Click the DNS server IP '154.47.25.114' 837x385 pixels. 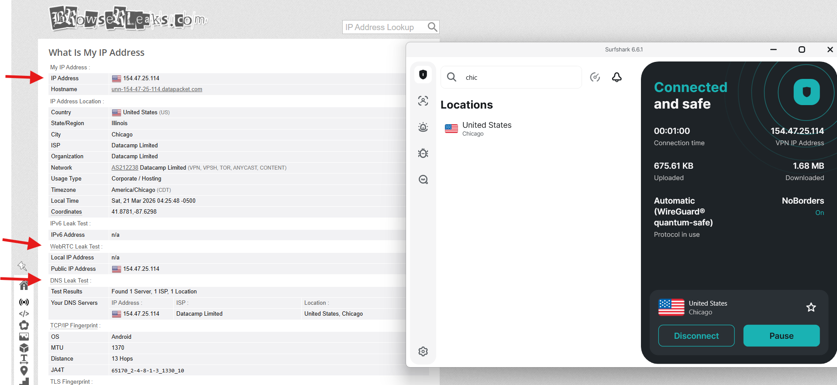[x=141, y=314]
